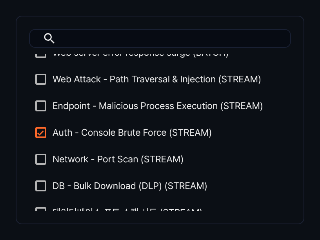Select the DB Bulk Download (DLP) checkbox
The image size is (320, 240).
tap(41, 186)
